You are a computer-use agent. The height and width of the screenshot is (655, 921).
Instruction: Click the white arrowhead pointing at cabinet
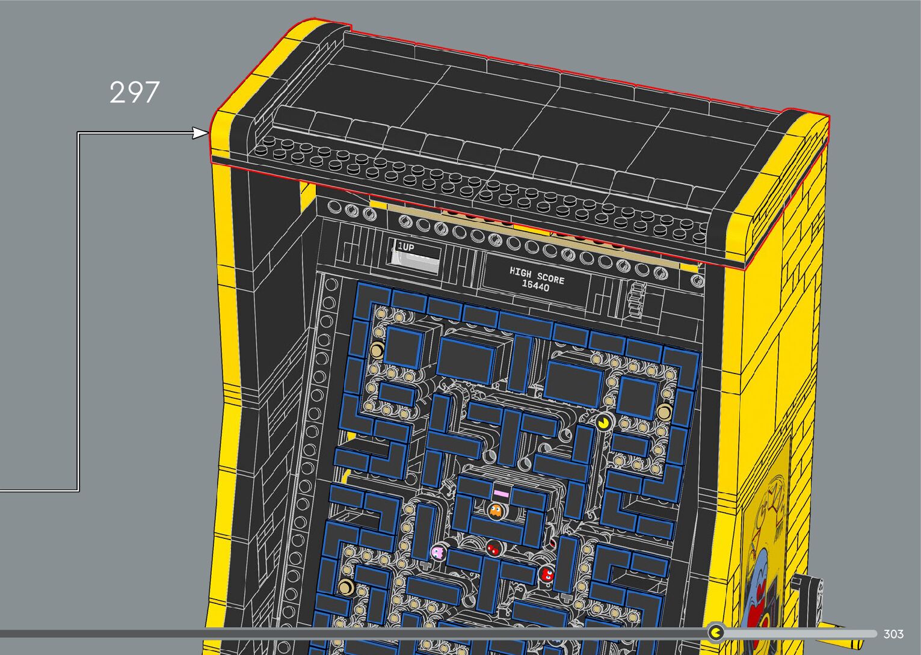200,133
